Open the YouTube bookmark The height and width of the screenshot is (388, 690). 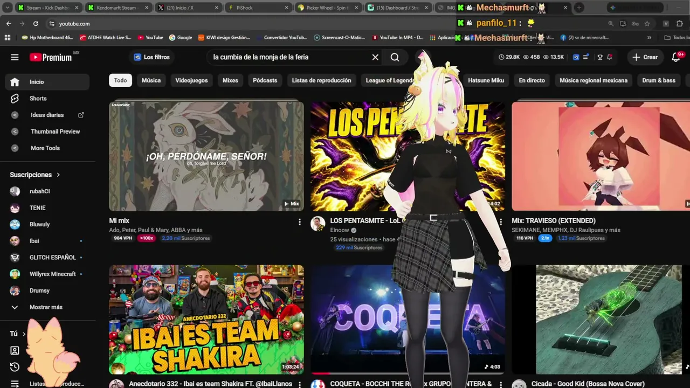150,38
